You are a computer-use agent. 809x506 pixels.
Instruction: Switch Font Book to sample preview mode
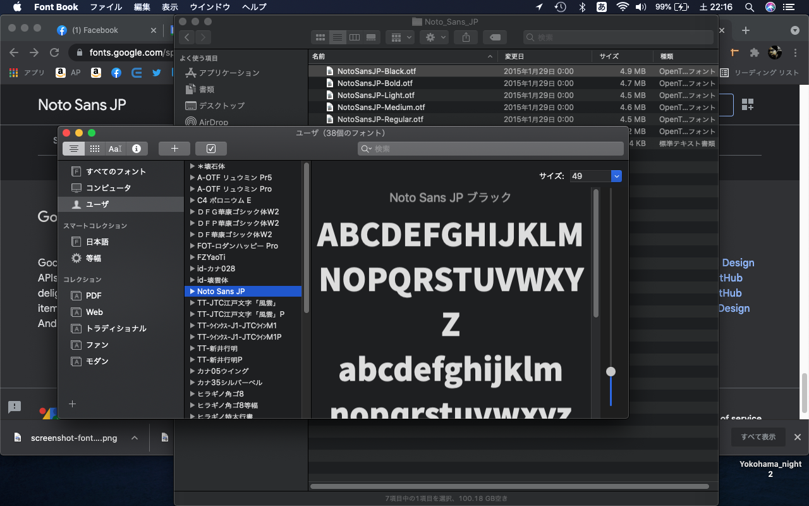[x=73, y=149]
